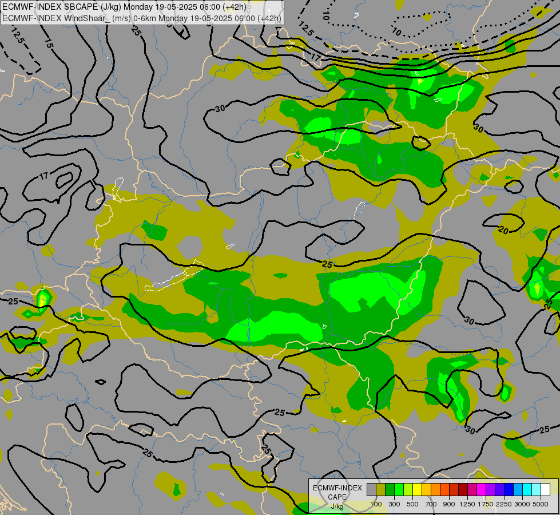560x515 pixels.
Task: Click the '300' legend tick label
Action: [x=394, y=504]
